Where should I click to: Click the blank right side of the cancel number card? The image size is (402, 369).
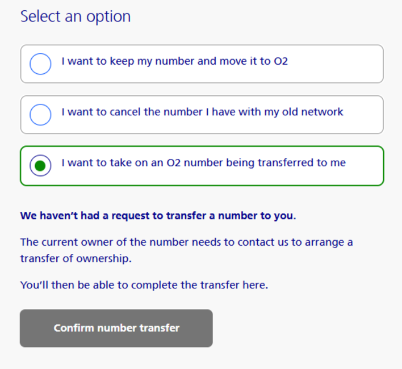[x=363, y=115]
